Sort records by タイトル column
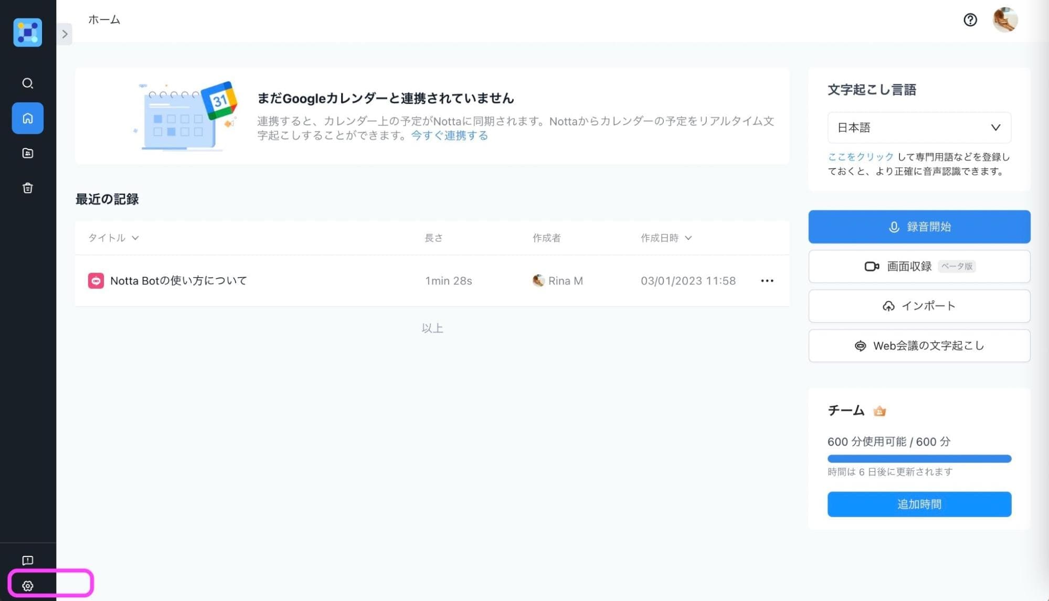1049x601 pixels. click(x=113, y=238)
